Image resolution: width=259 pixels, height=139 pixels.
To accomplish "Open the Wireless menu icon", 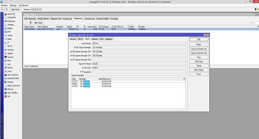I will click(6, 25).
